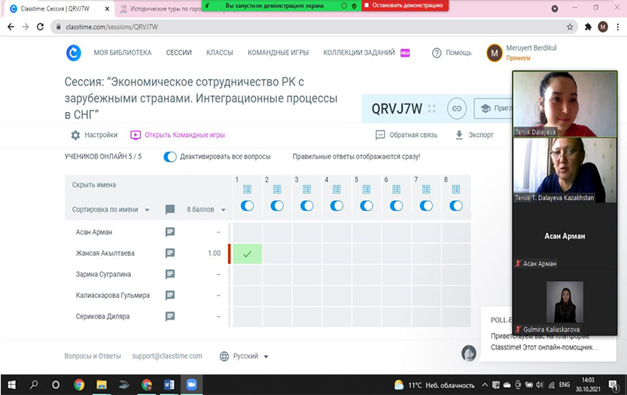
Task: Open the КЛАССЫ menu item
Action: tap(219, 53)
